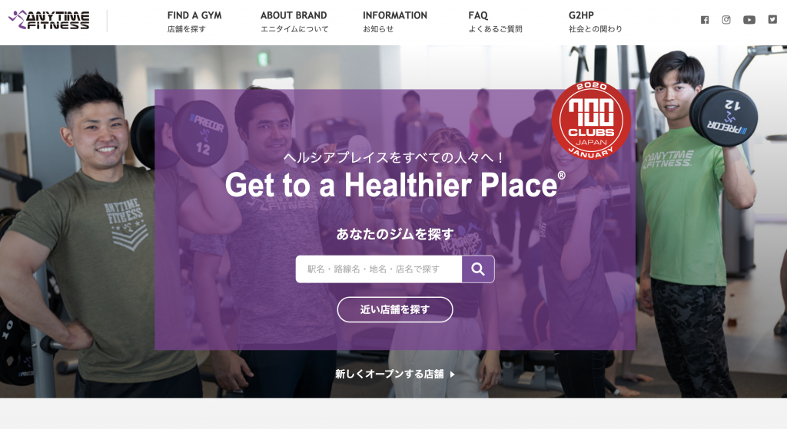Click the red 700 Clubs Japan badge
Viewport: 787px width, 429px height.
click(591, 120)
